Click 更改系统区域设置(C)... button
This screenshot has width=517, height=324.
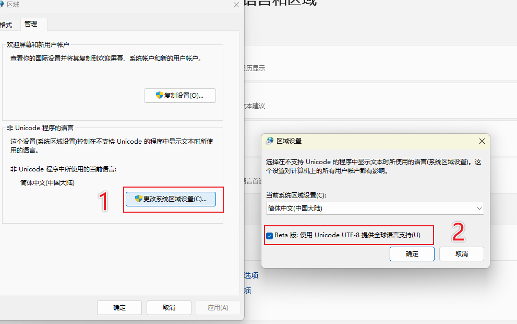pyautogui.click(x=171, y=199)
